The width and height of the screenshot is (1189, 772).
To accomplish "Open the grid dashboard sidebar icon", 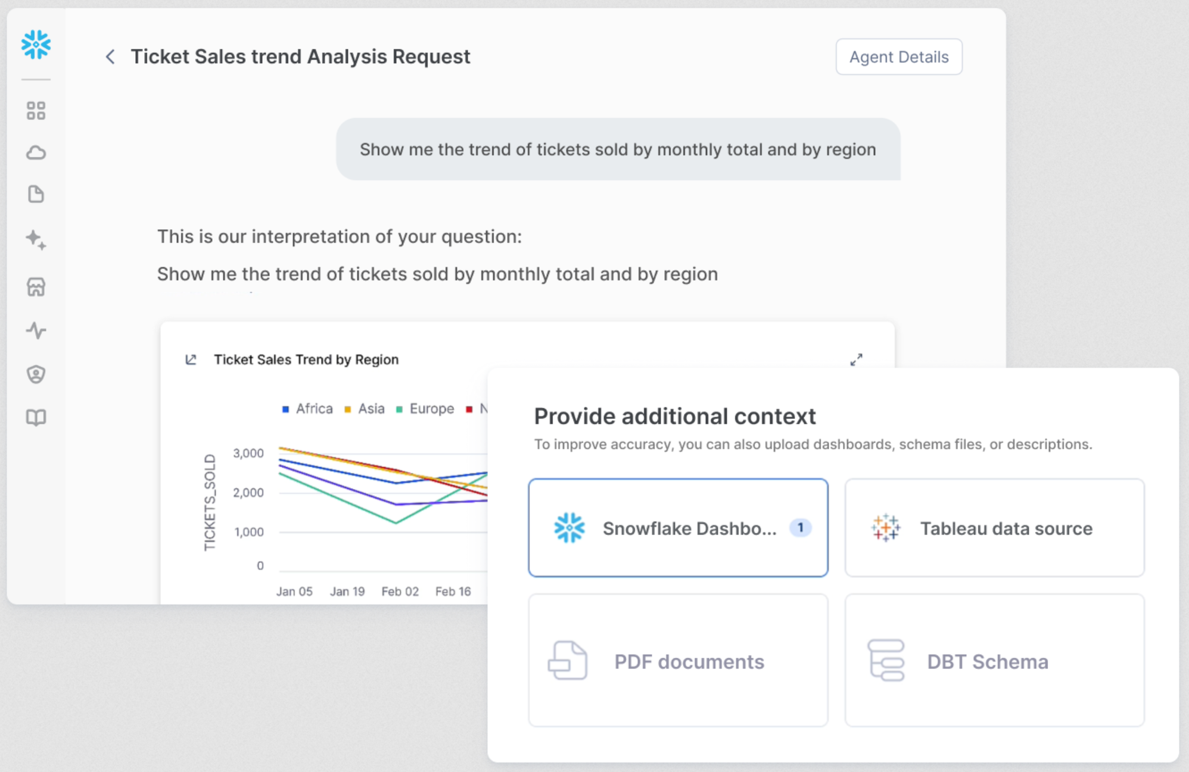I will click(36, 111).
